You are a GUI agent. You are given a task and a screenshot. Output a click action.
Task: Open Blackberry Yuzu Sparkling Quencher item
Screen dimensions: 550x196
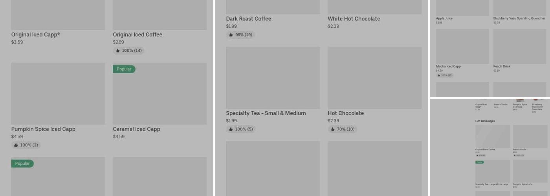(x=519, y=18)
